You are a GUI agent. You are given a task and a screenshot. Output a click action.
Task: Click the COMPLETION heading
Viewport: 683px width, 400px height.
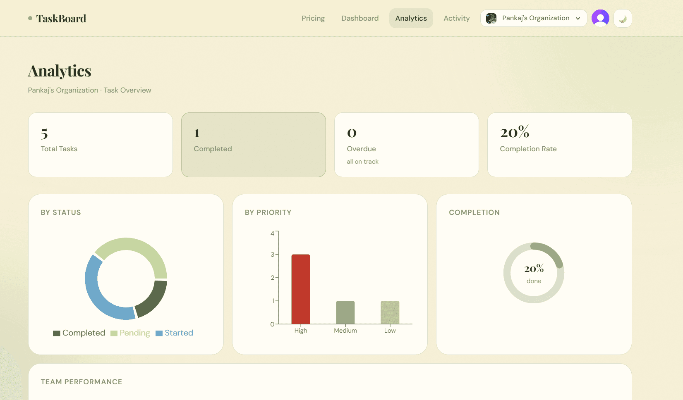(x=475, y=212)
